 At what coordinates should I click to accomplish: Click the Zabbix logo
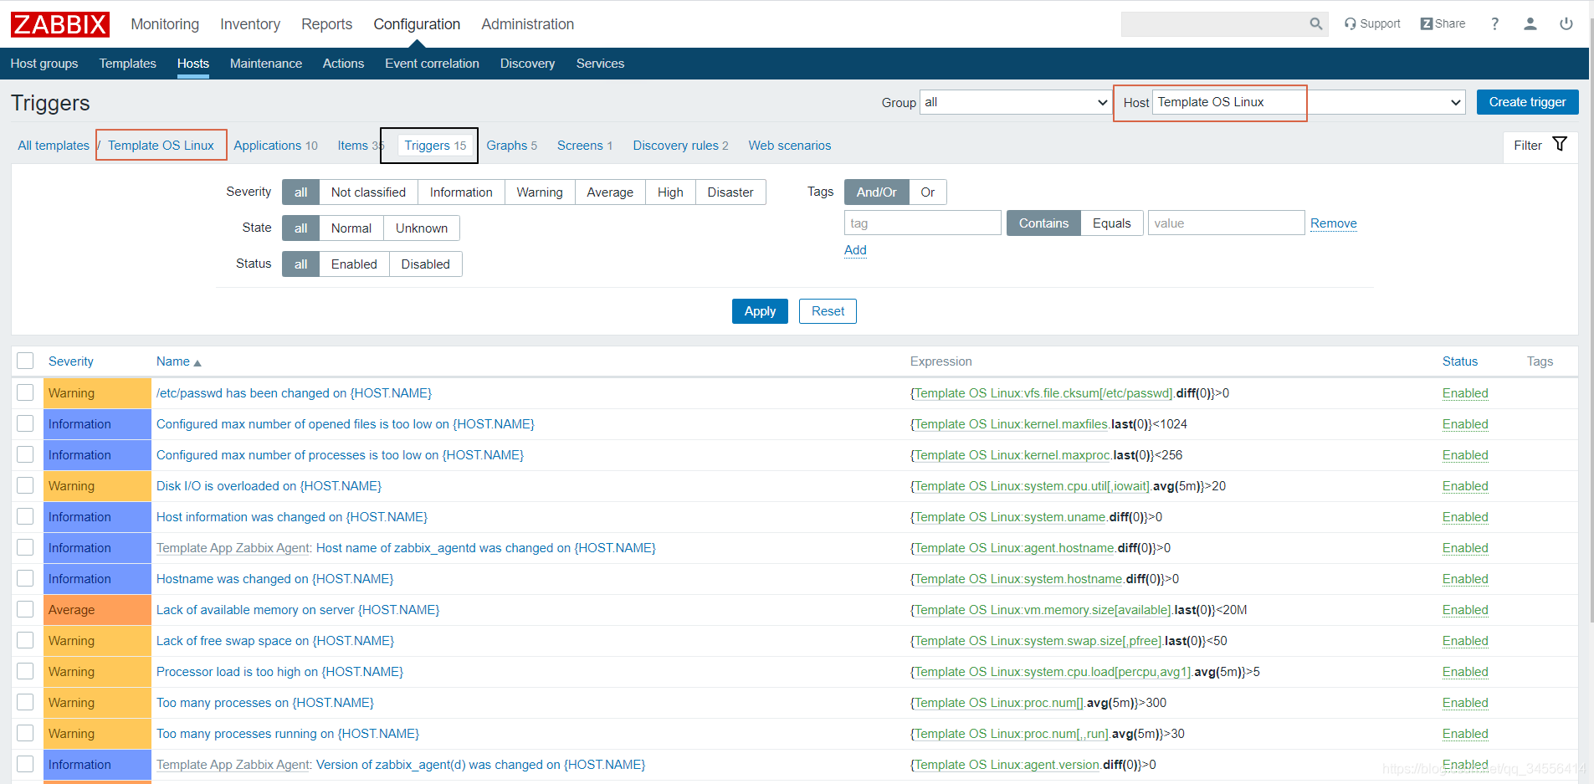coord(59,24)
